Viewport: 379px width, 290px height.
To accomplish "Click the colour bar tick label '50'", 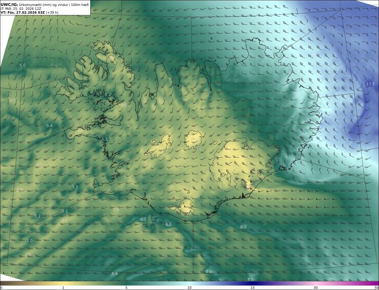I will click(377, 288).
